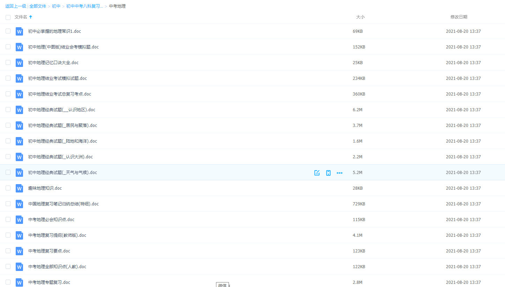Go to 初中 folder in breadcrumb
The height and width of the screenshot is (287, 505).
56,6
